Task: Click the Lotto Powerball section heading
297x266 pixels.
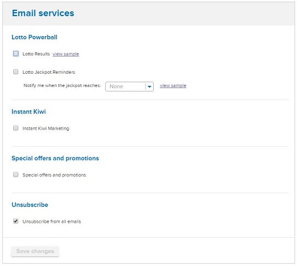Action: click(34, 37)
